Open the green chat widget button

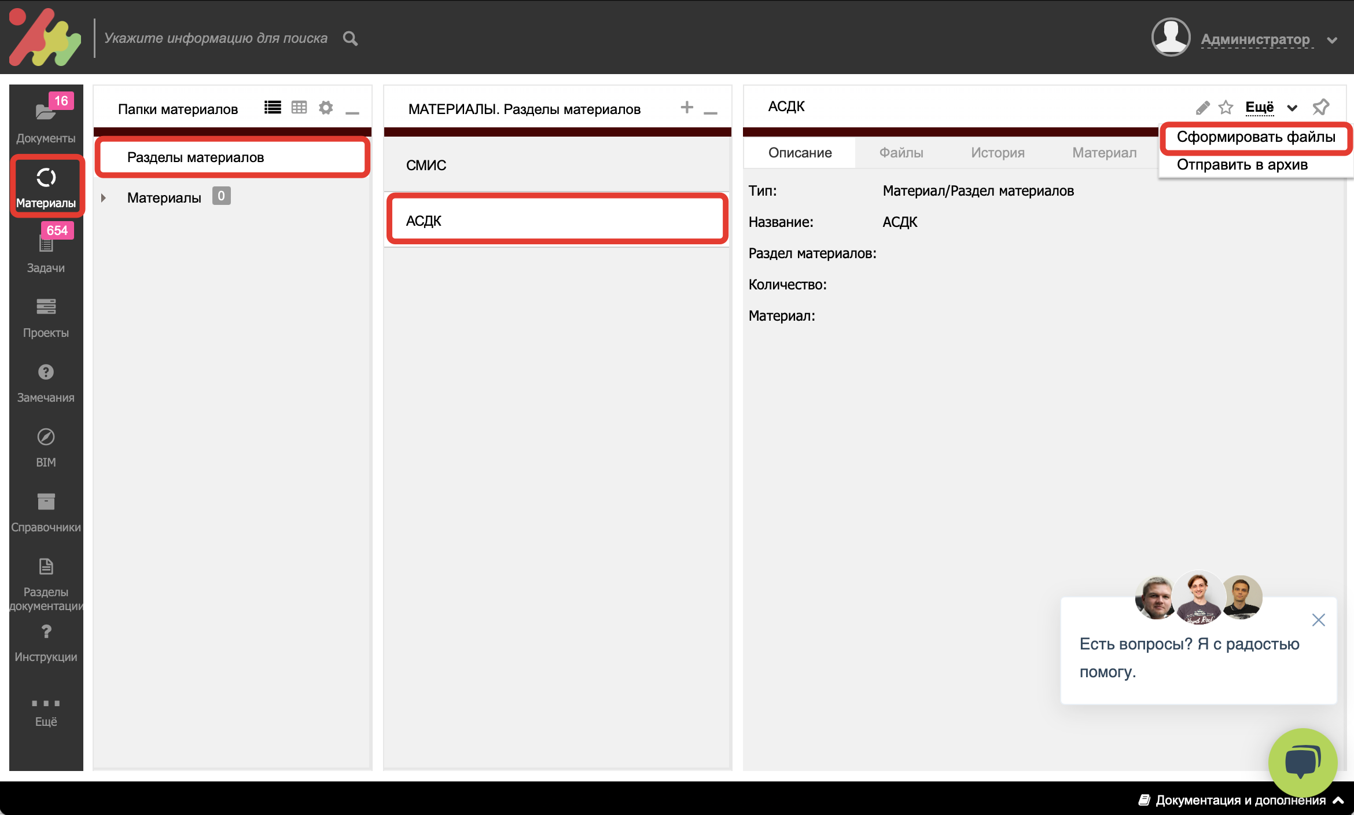pos(1303,762)
